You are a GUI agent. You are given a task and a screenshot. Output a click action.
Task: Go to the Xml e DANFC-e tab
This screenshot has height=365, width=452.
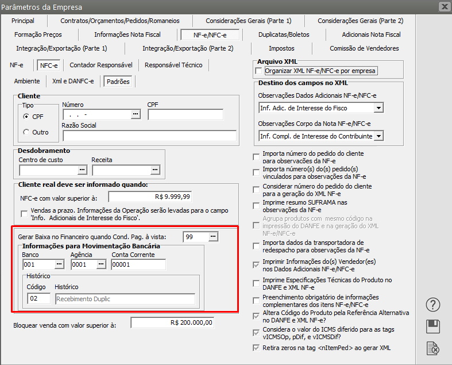tap(73, 81)
